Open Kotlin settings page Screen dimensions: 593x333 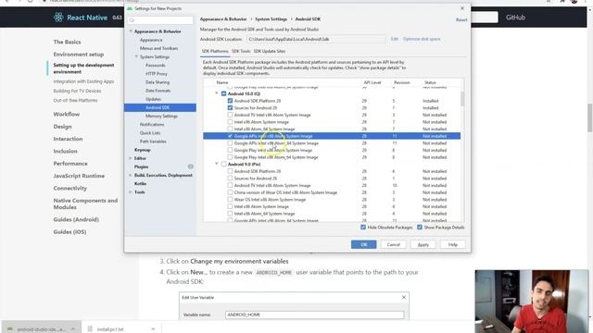tap(140, 183)
